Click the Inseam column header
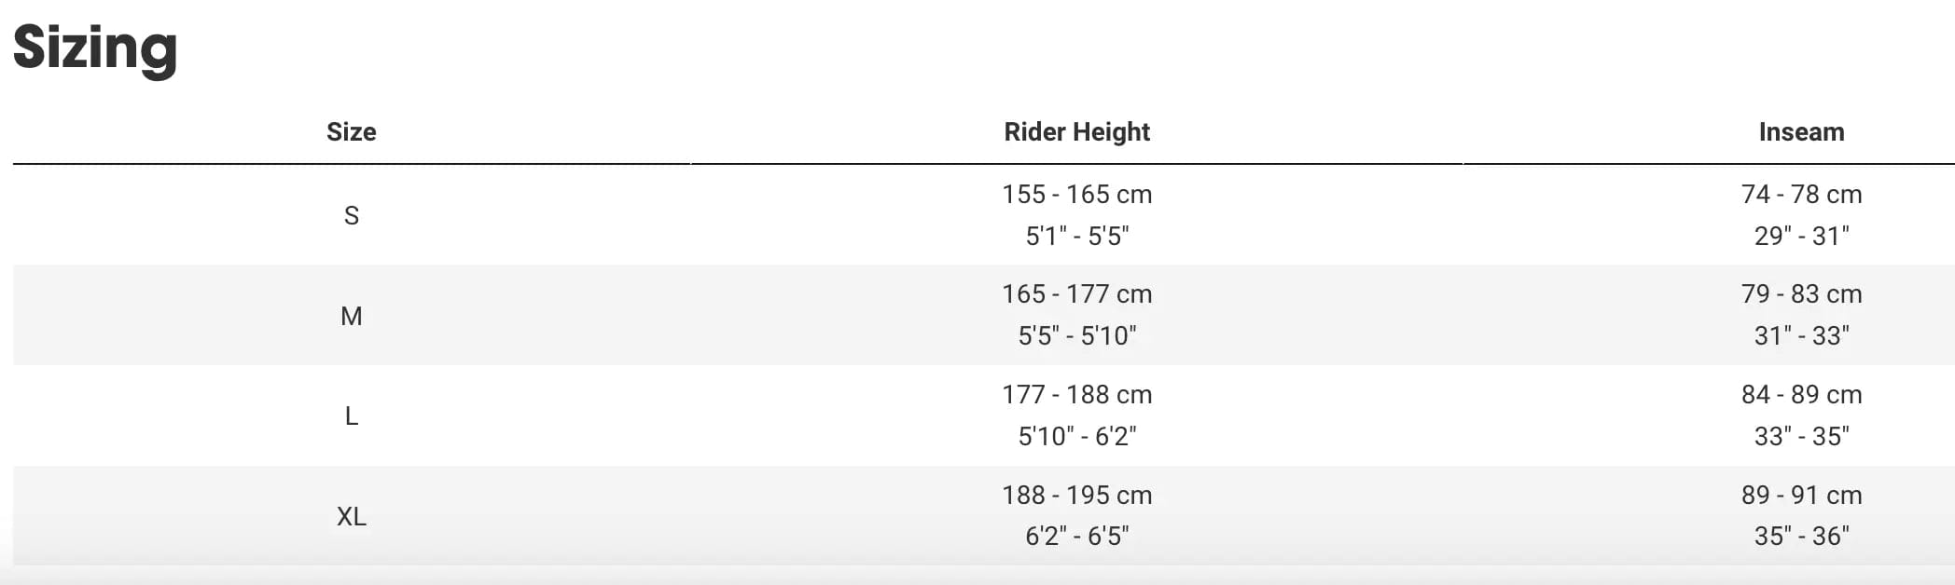 coord(1801,132)
